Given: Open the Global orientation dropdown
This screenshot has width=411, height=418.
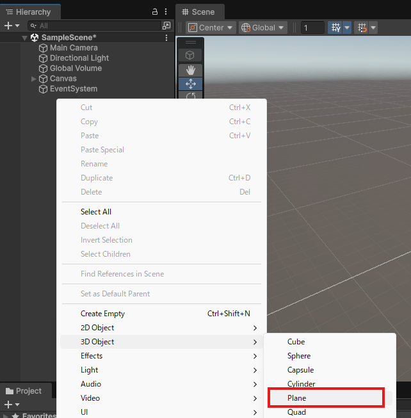Looking at the screenshot, I should [x=262, y=28].
